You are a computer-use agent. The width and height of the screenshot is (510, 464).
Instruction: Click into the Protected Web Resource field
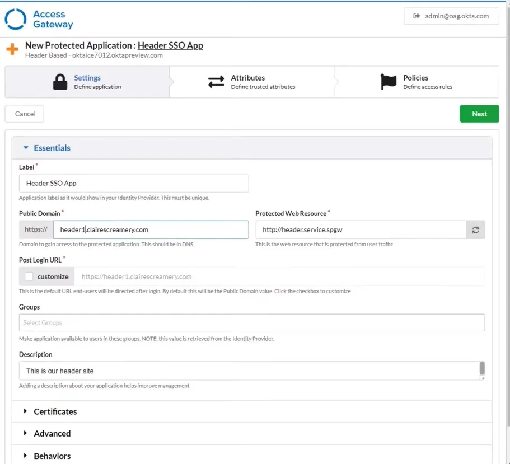point(361,230)
